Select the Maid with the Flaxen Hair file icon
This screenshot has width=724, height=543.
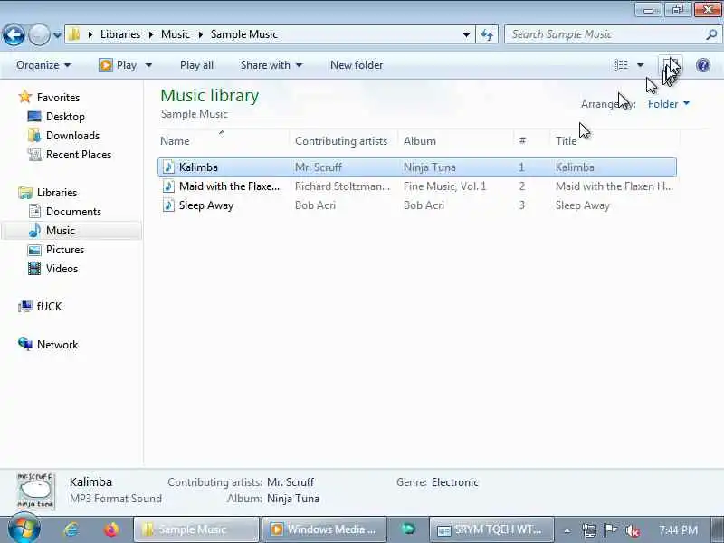pyautogui.click(x=168, y=186)
